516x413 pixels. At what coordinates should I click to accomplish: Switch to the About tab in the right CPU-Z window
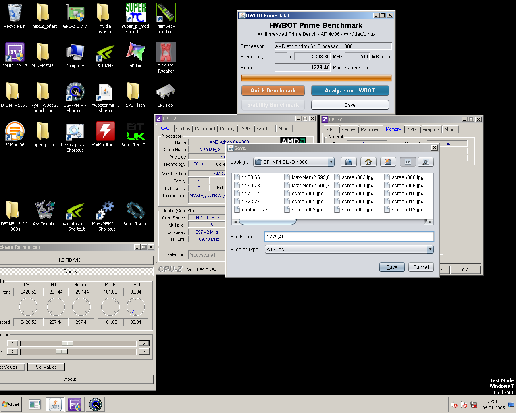(x=450, y=129)
